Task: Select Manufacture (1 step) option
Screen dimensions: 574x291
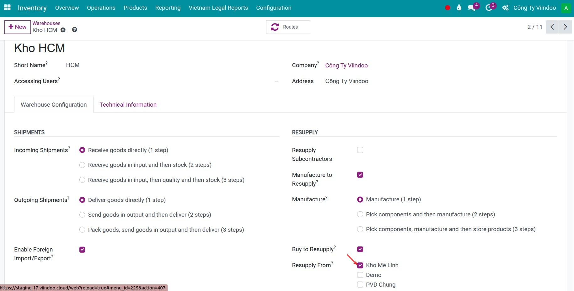Action: point(360,199)
